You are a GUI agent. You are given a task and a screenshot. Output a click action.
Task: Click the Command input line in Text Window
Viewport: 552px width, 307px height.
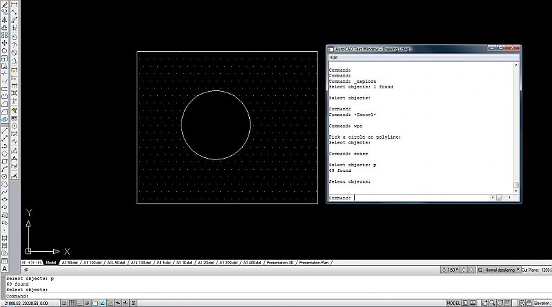coord(408,198)
